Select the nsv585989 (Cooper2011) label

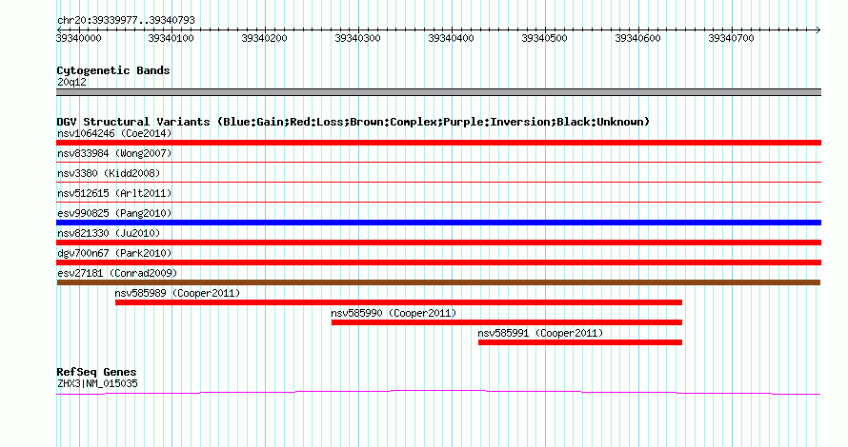tap(177, 293)
